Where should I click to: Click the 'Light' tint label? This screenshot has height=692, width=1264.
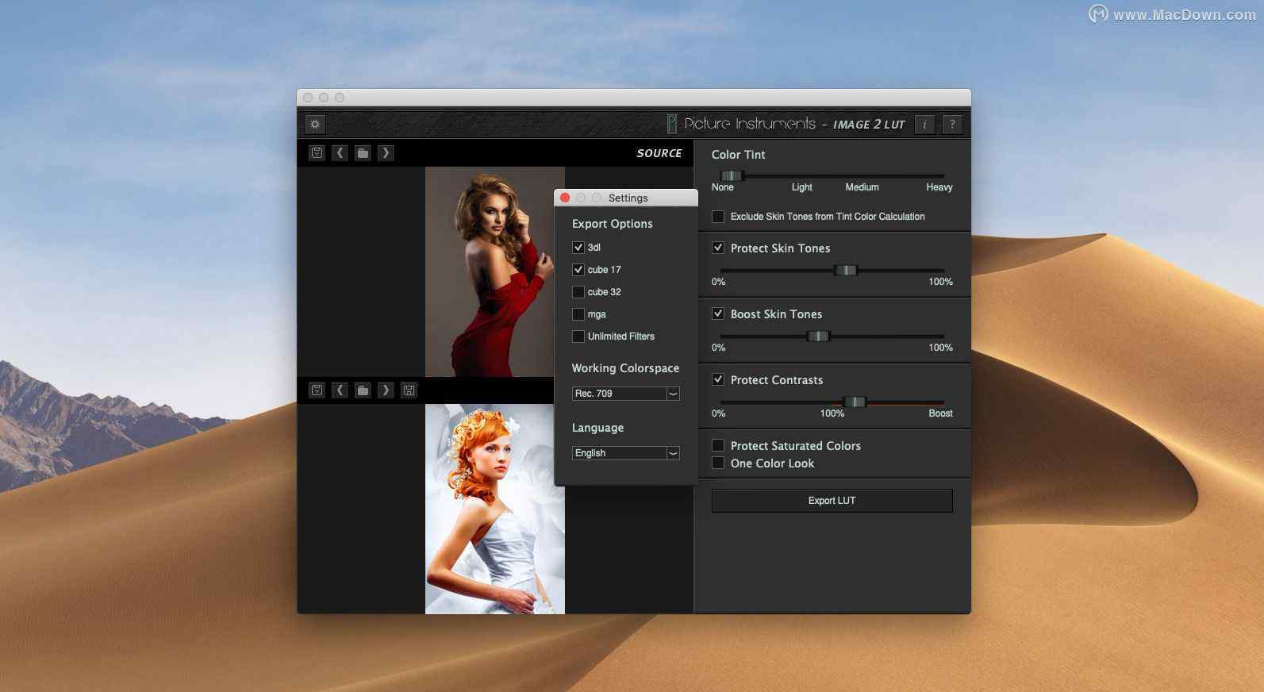tap(801, 187)
